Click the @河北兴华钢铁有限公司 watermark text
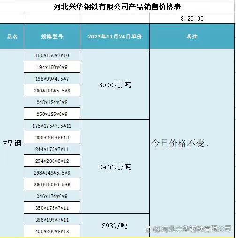Image resolution: width=236 pixels, height=238 pixels. click(x=192, y=229)
